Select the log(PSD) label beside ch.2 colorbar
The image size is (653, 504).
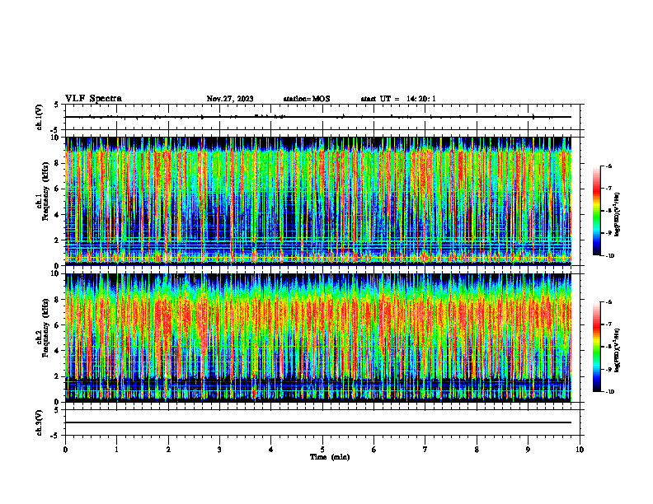[x=618, y=351]
